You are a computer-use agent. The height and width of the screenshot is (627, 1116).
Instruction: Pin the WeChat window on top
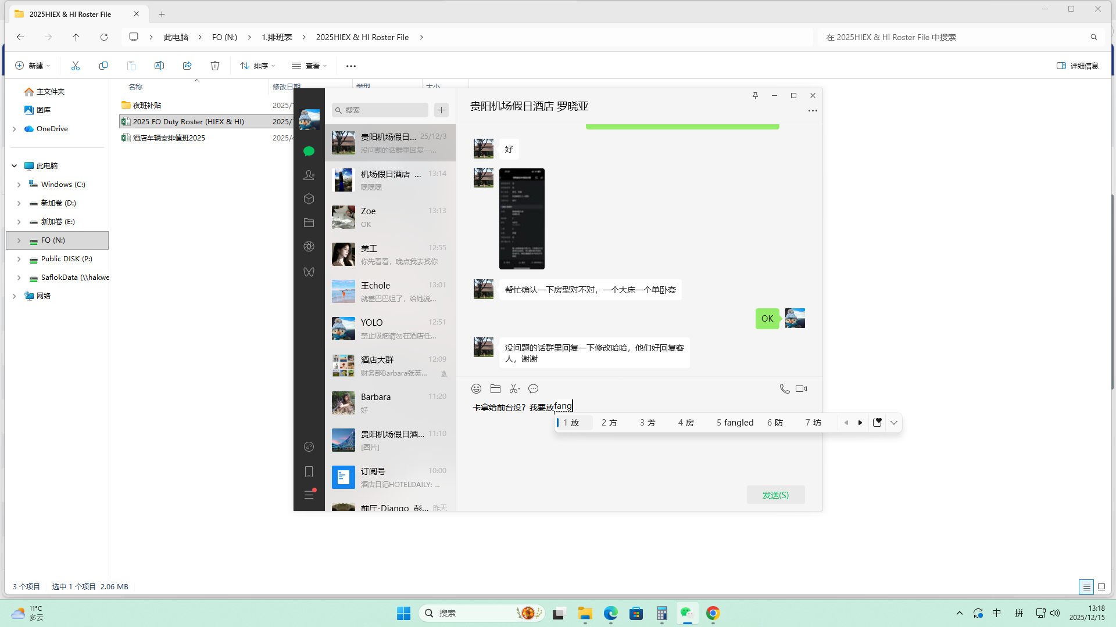tap(755, 96)
